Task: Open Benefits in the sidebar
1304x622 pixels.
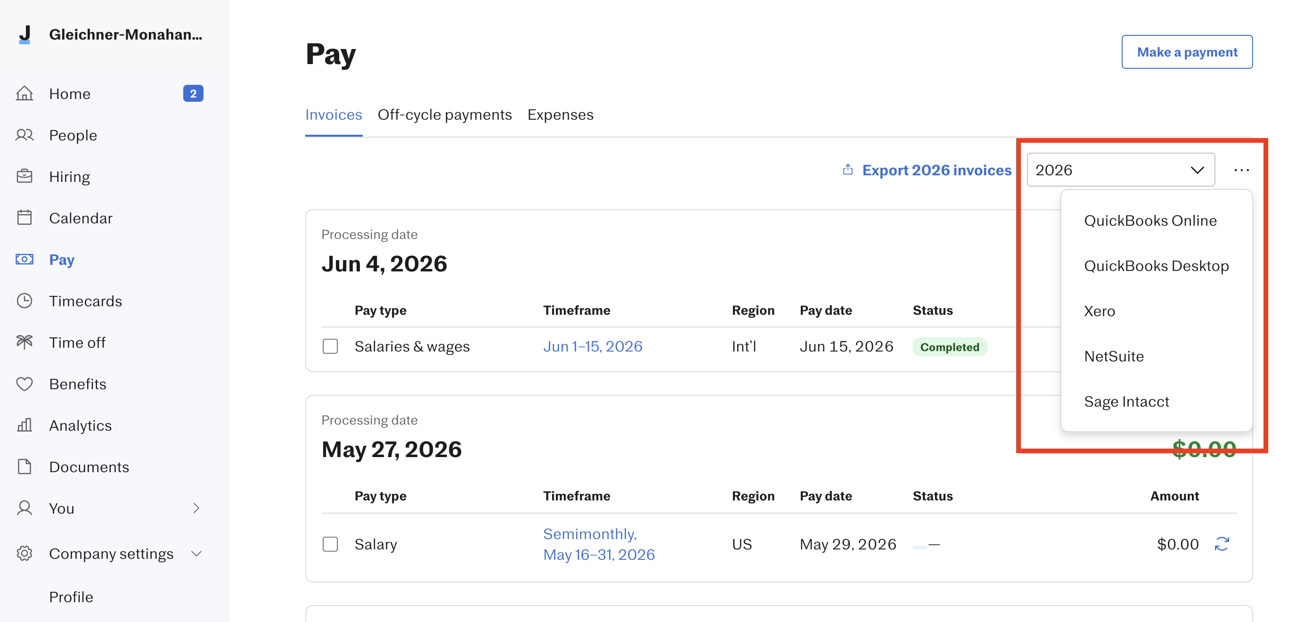Action: [x=78, y=385]
